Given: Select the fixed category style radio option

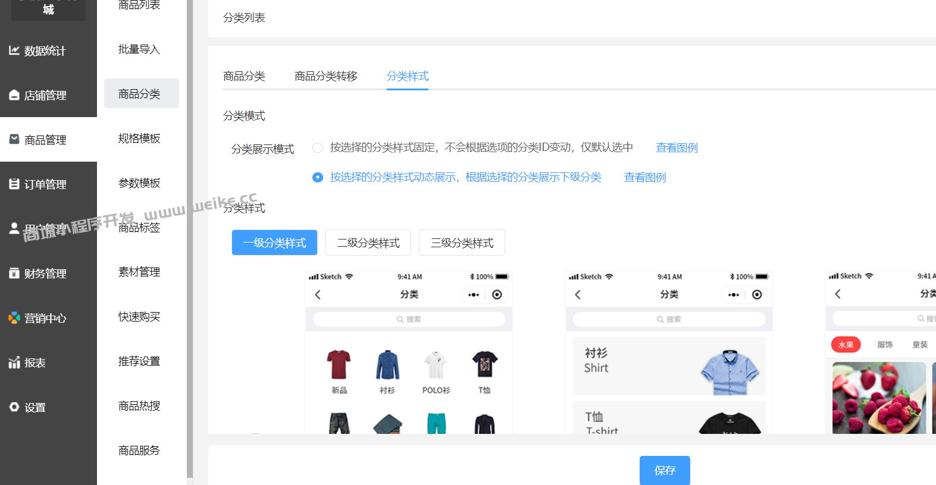Looking at the screenshot, I should pyautogui.click(x=318, y=147).
